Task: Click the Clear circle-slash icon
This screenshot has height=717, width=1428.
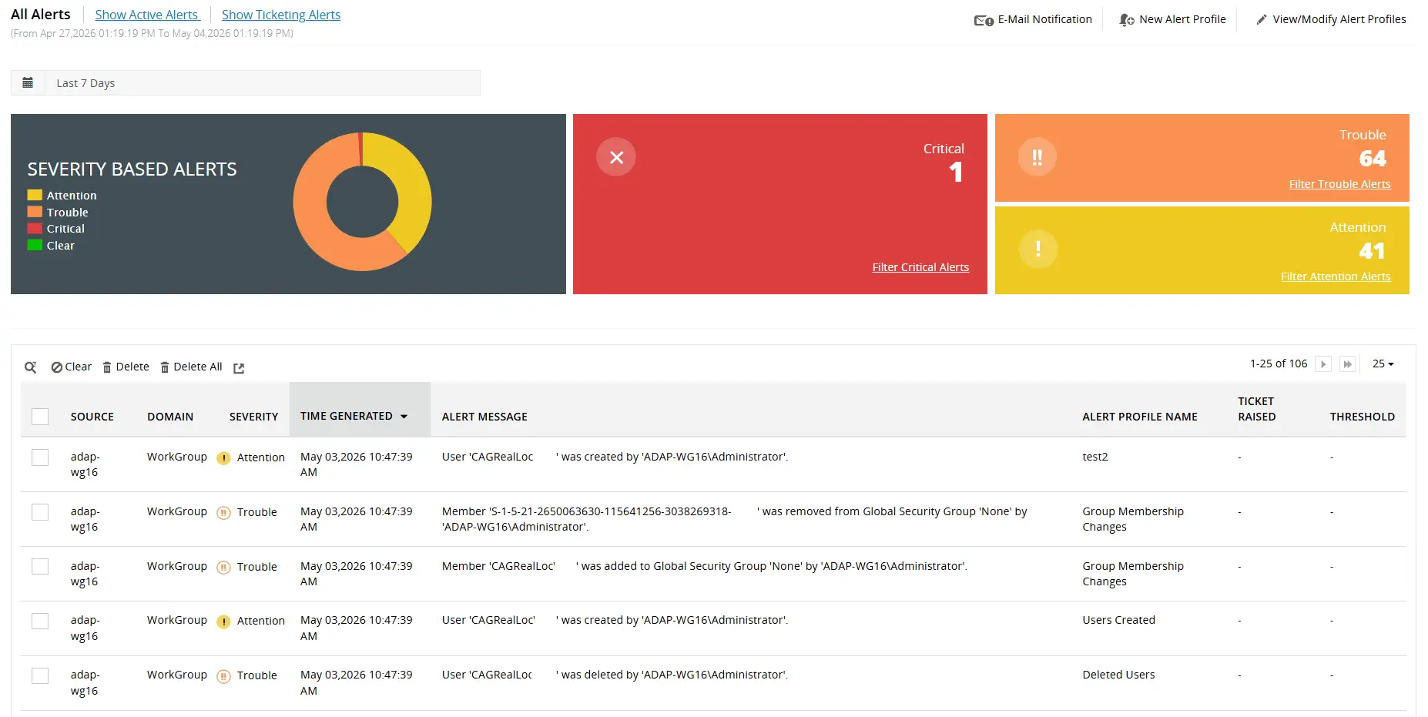Action: [x=56, y=367]
